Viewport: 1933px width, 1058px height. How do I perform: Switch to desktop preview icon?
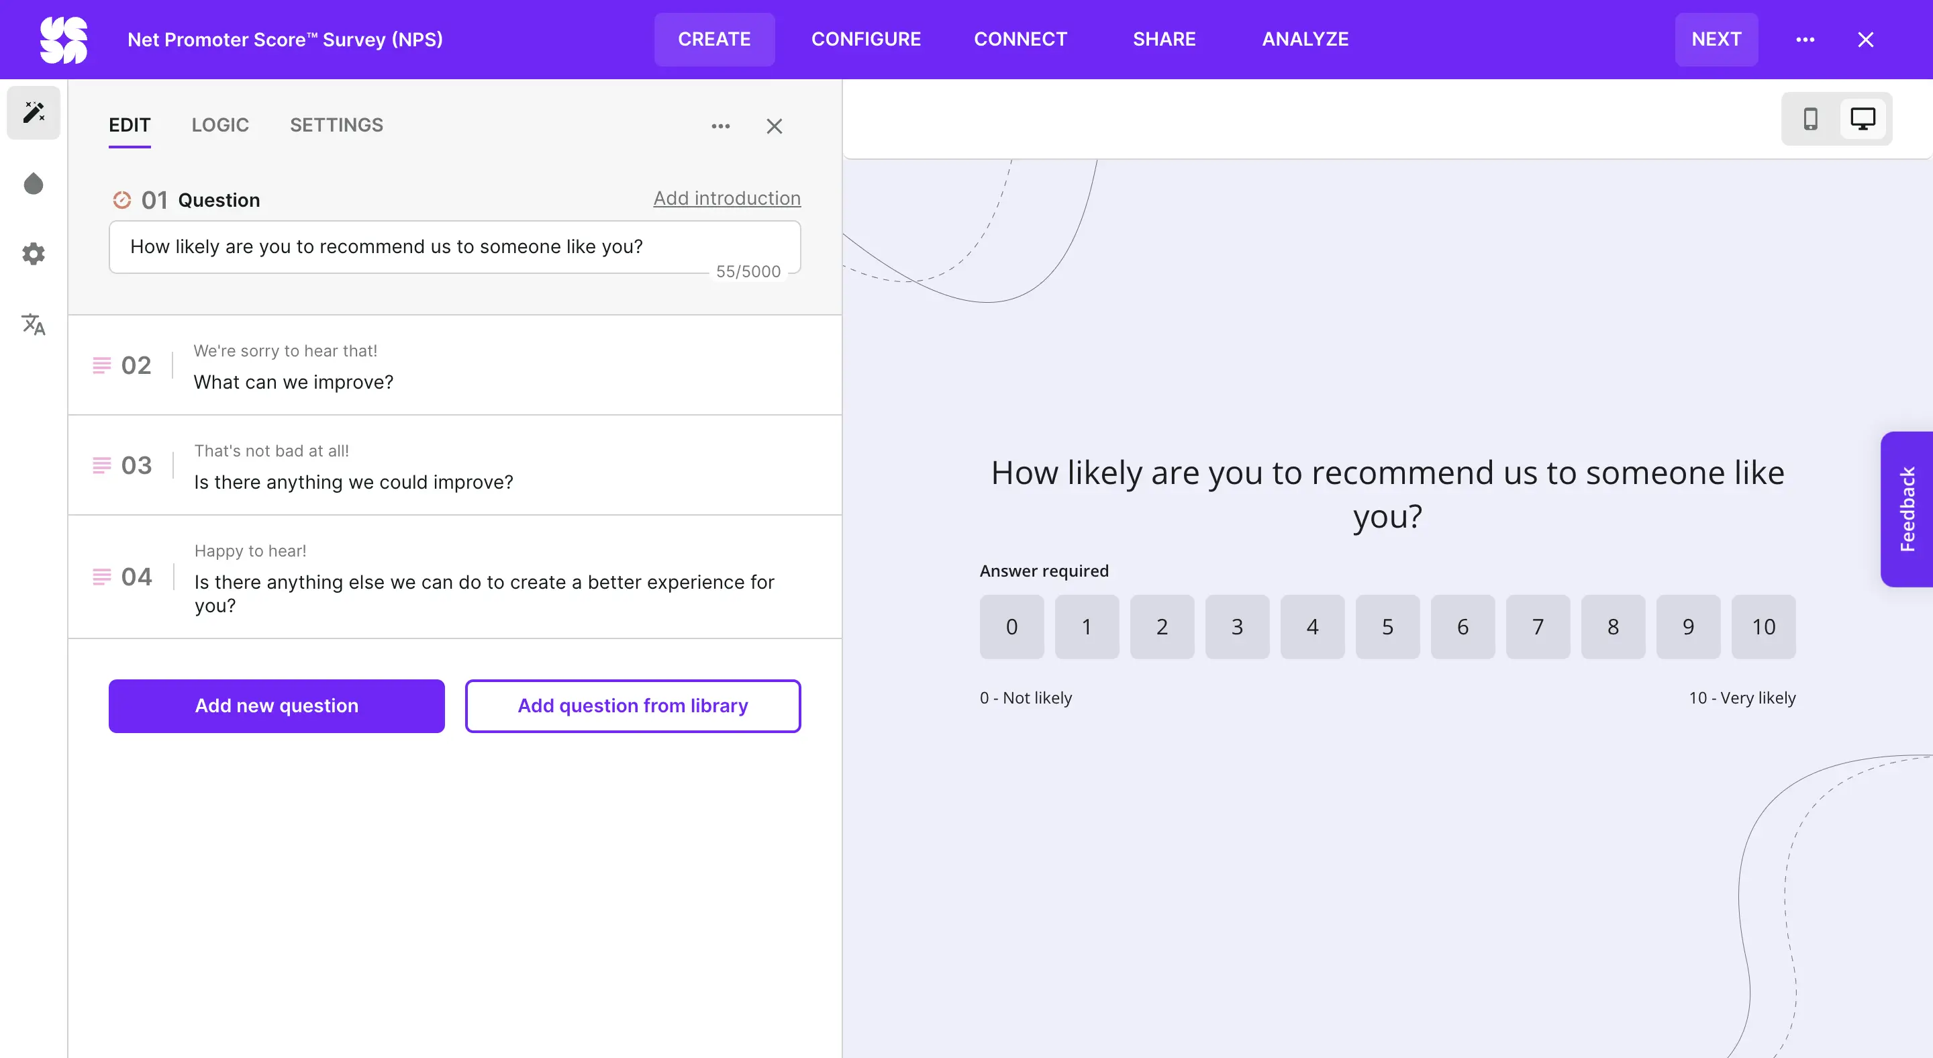pyautogui.click(x=1863, y=119)
